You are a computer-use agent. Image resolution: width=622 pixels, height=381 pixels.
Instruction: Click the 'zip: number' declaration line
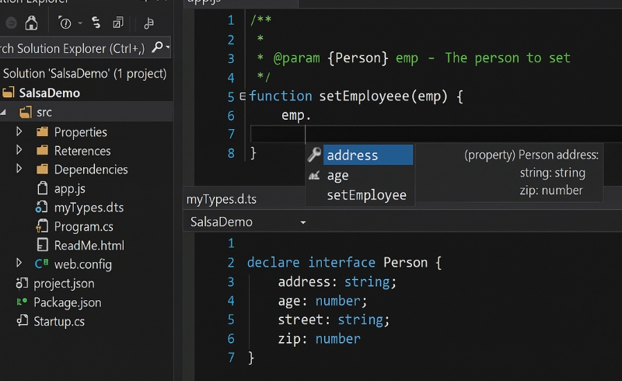tap(320, 338)
